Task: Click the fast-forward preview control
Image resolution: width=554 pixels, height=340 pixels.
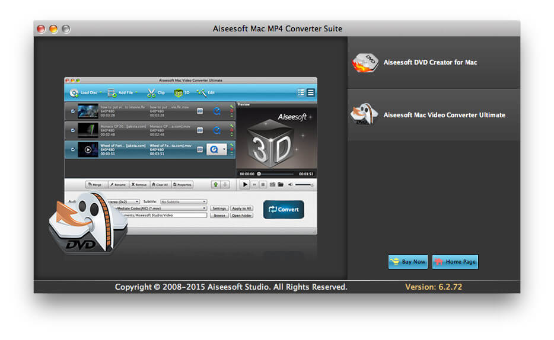Action: point(254,184)
